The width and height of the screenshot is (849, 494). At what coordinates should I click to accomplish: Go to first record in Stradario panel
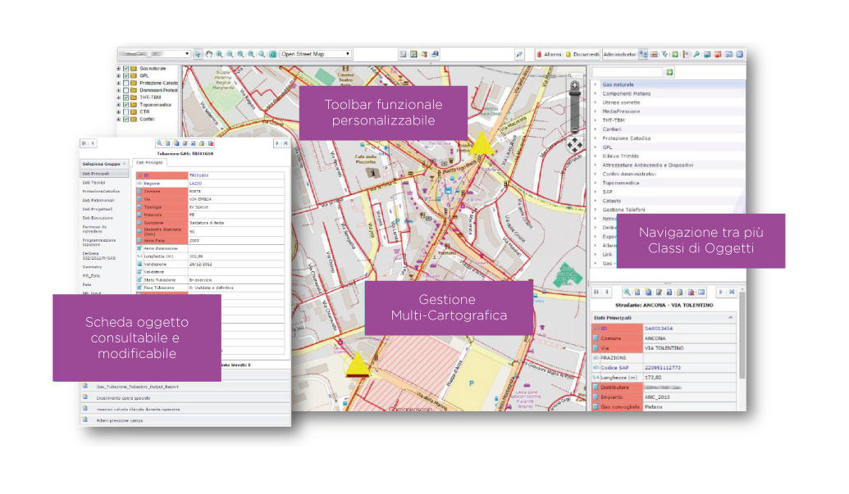click(596, 292)
